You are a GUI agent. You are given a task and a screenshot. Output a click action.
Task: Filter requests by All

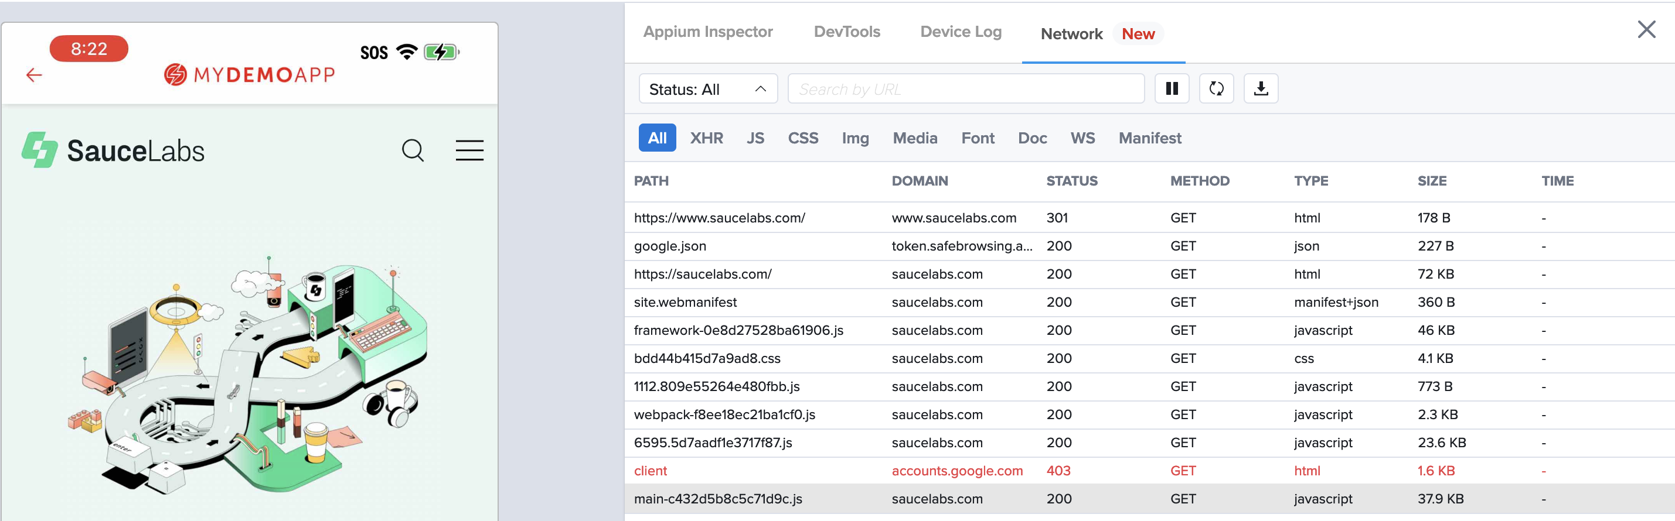coord(657,138)
